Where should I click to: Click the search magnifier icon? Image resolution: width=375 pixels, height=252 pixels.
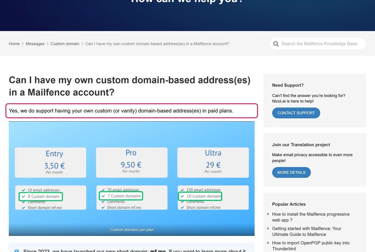pos(276,44)
